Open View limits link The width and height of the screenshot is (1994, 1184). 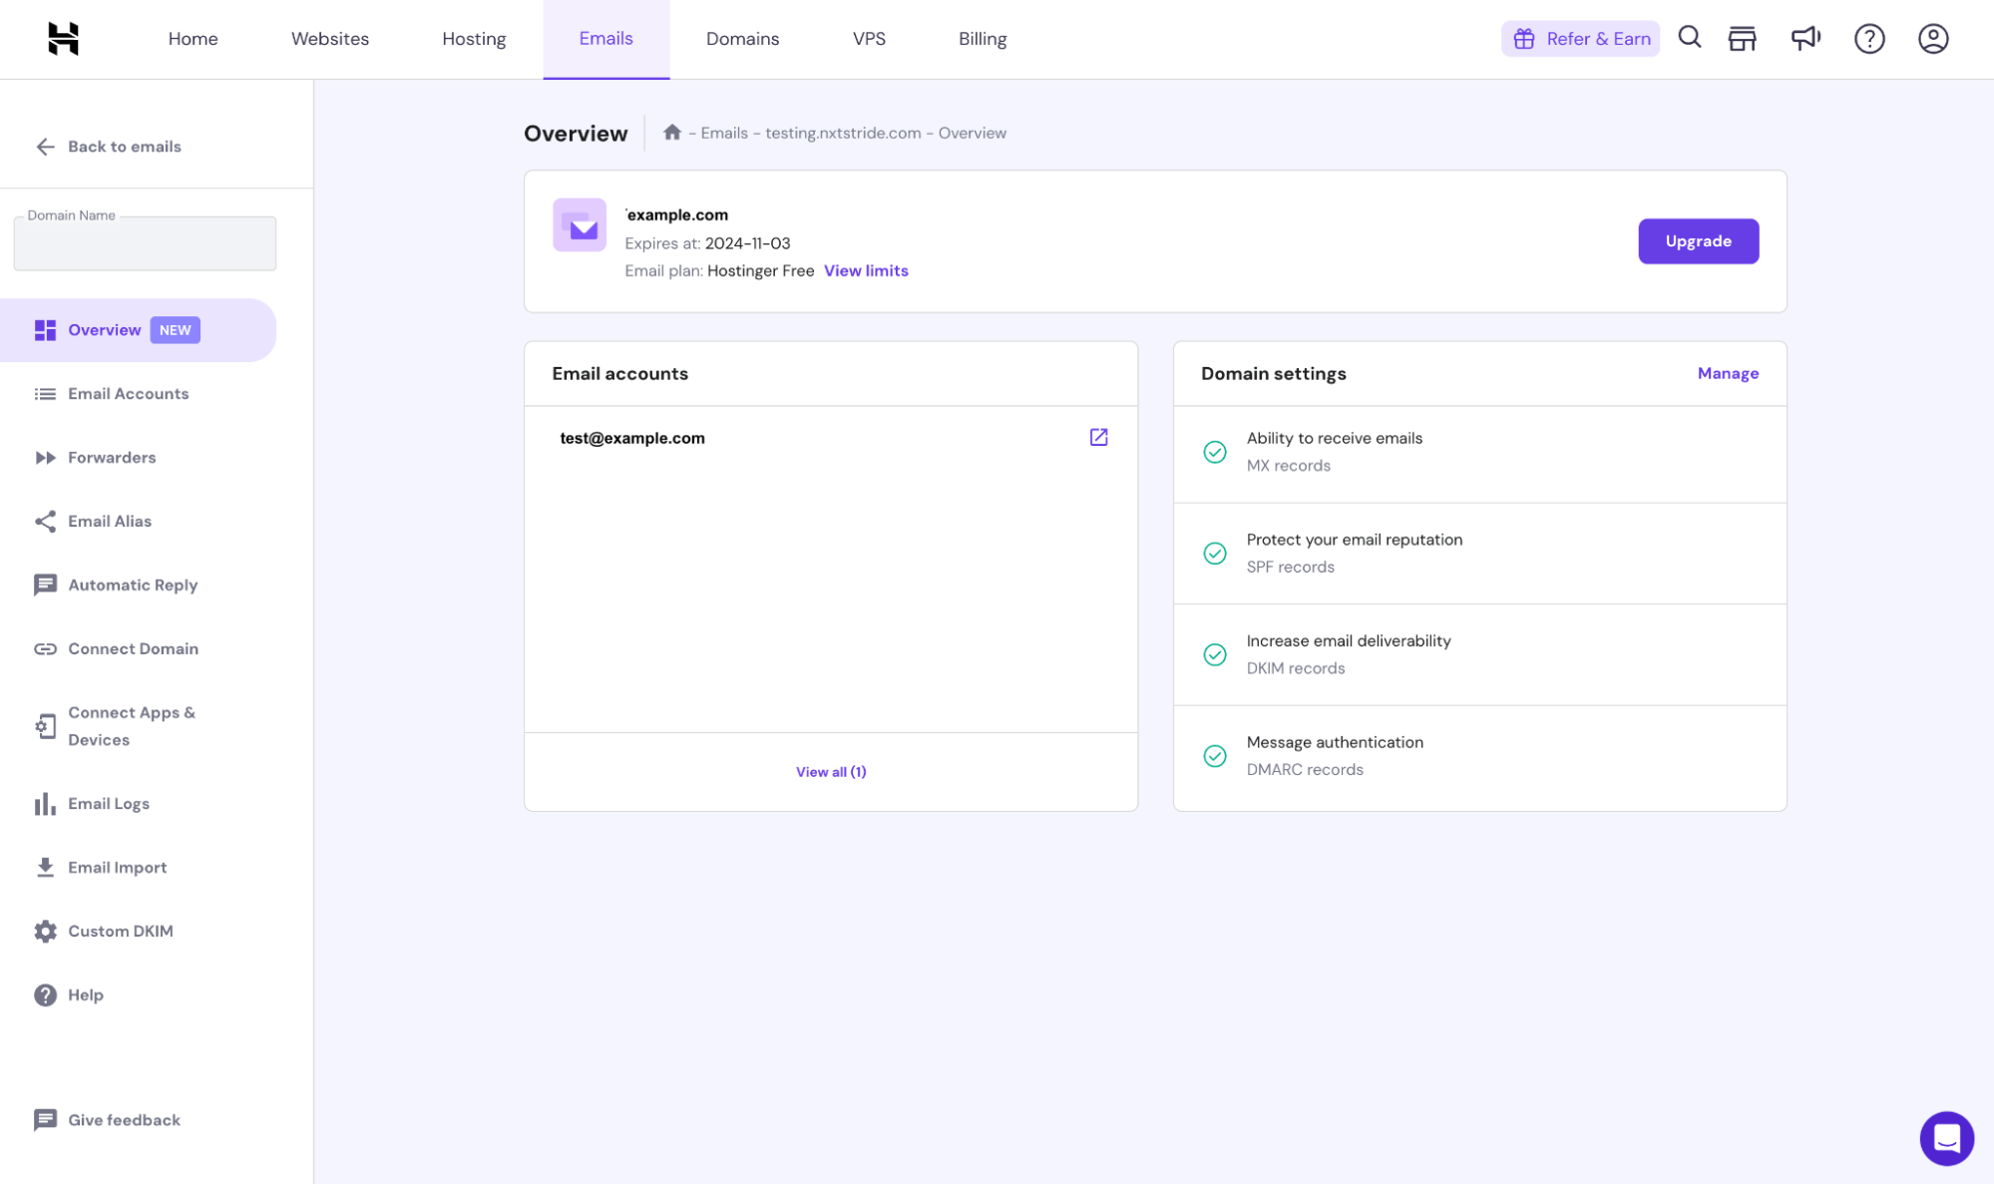pyautogui.click(x=865, y=270)
